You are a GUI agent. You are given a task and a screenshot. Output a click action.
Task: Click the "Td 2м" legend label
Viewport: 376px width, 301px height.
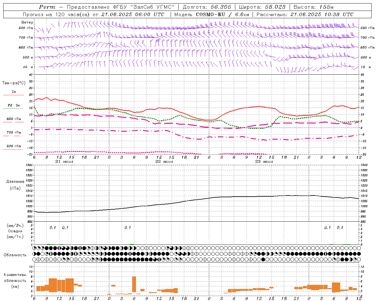(x=14, y=105)
